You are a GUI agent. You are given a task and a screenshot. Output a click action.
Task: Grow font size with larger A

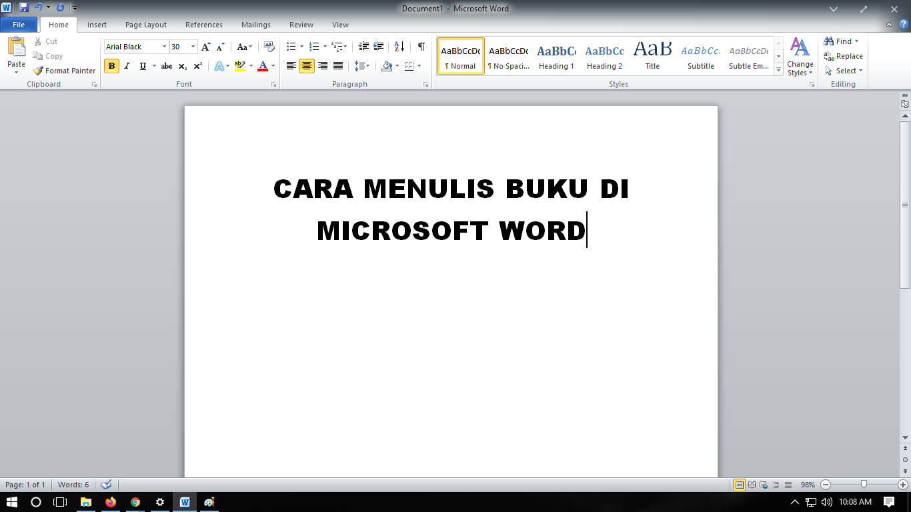[206, 47]
